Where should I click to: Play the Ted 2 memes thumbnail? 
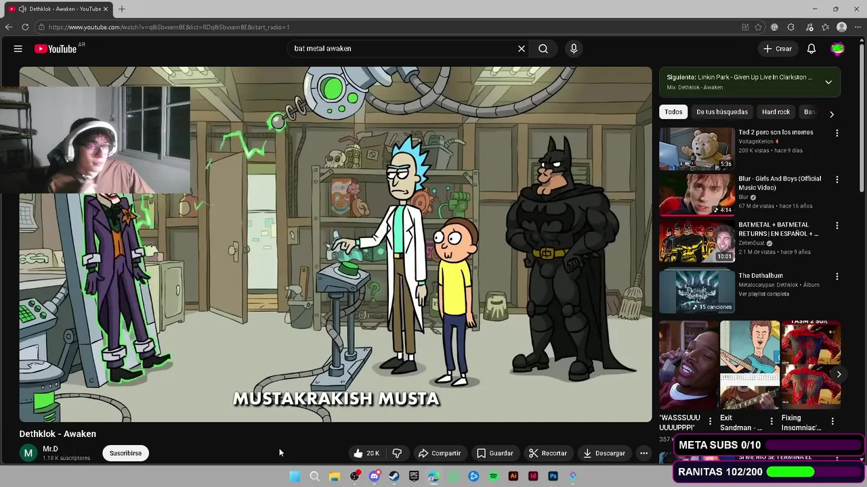pos(696,148)
